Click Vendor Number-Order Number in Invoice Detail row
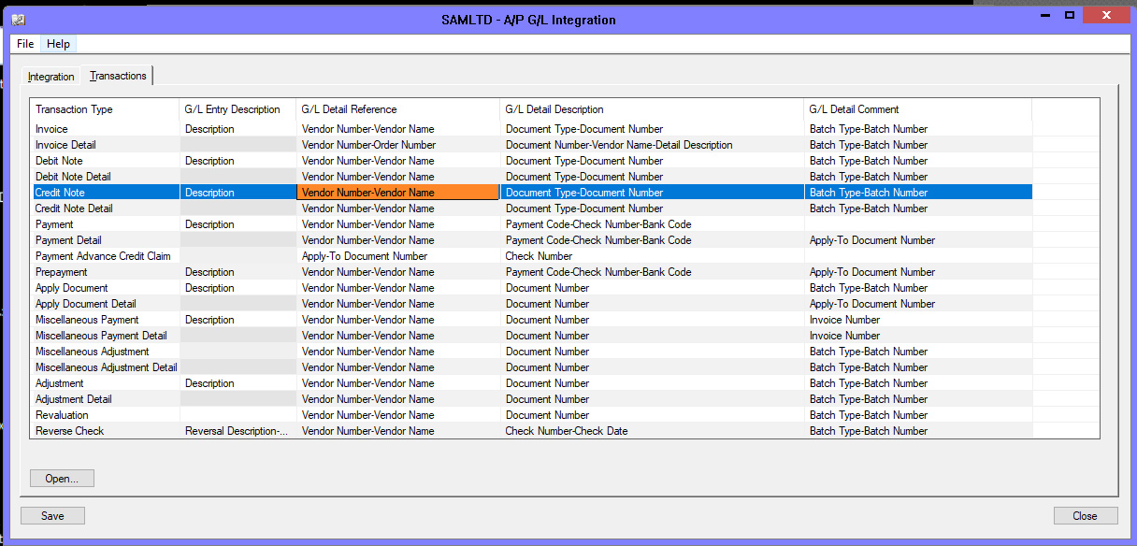Image resolution: width=1137 pixels, height=546 pixels. [398, 145]
